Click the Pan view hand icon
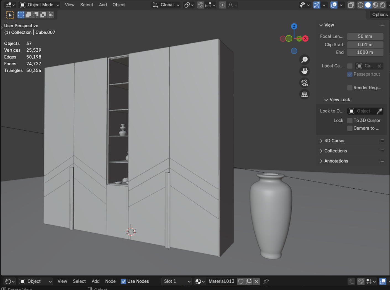Viewport: 390px width, 290px height. 305,71
